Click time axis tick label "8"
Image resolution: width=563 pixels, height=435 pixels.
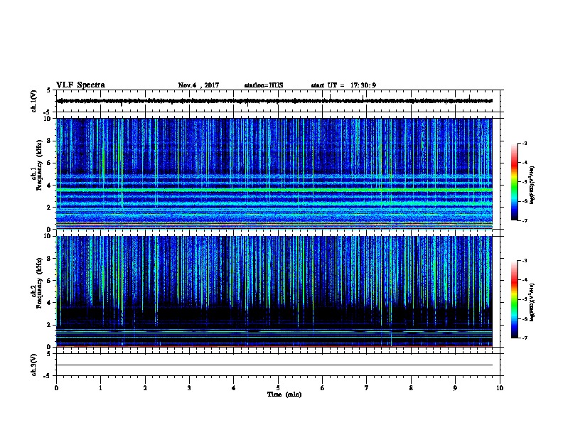[x=411, y=388]
